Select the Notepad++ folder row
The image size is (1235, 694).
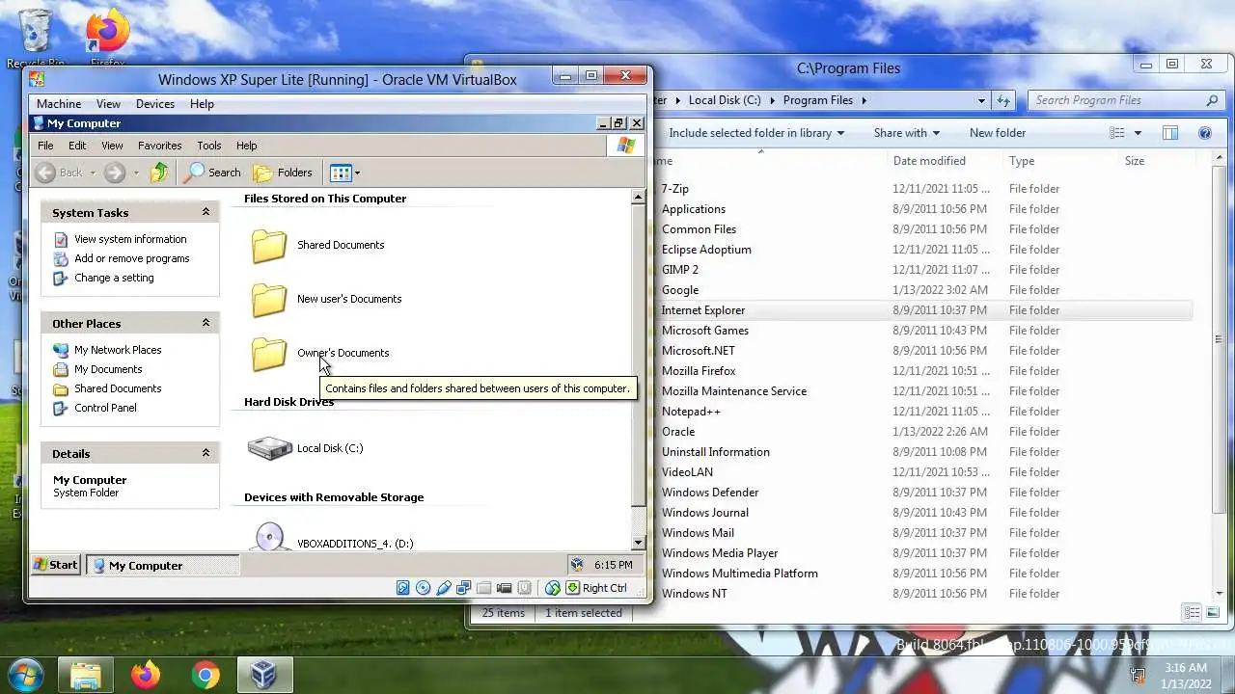pyautogui.click(x=922, y=412)
